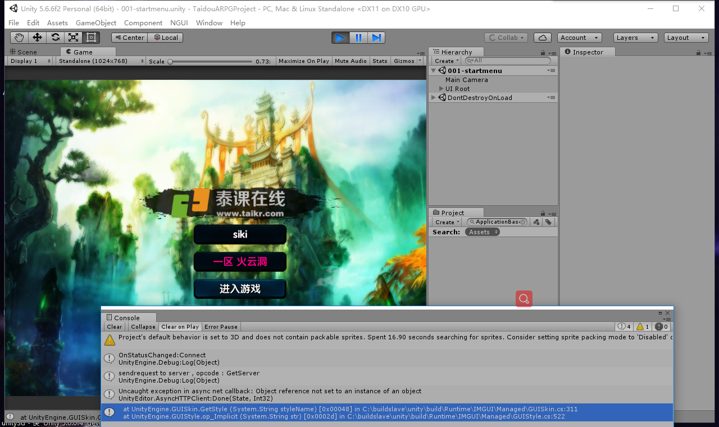The image size is (719, 427).
Task: Open Standalone (1024x768) resolution dropdown
Action: click(x=101, y=61)
